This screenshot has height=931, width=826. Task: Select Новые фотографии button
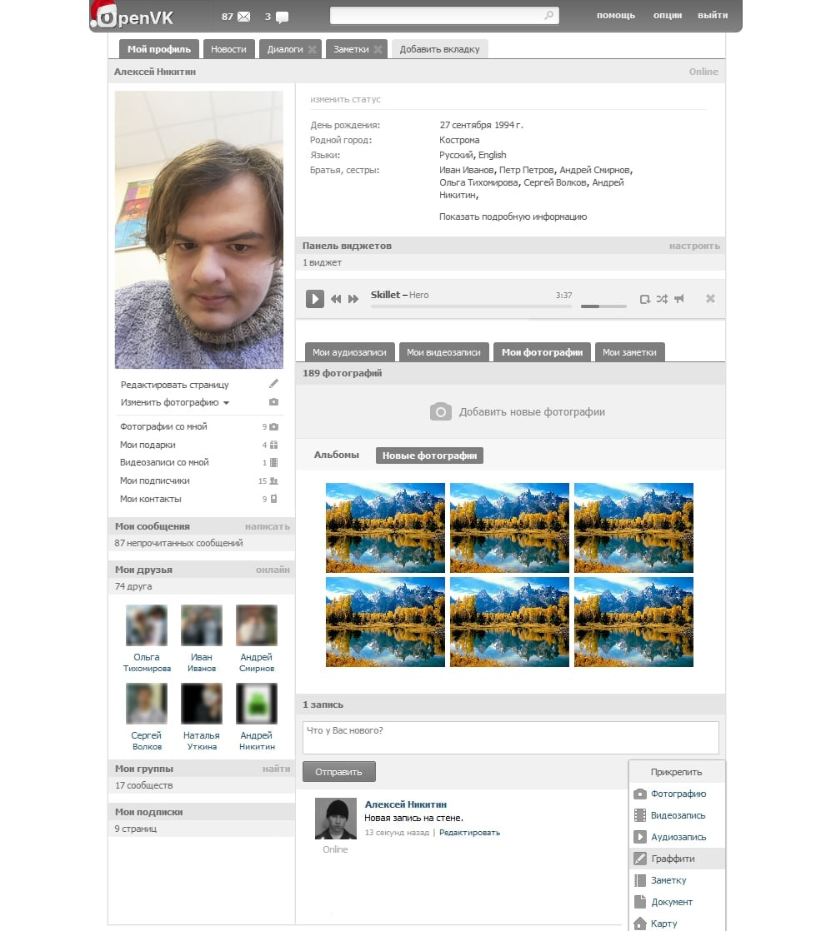pos(429,456)
